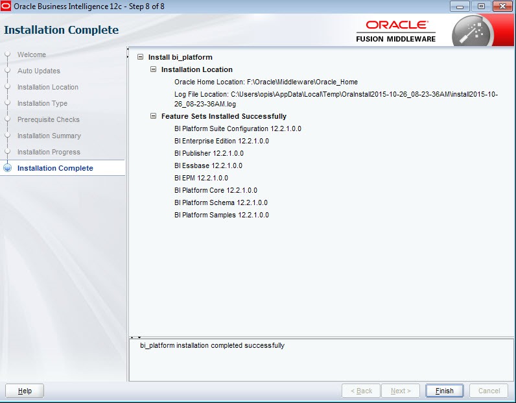Collapse the Install bi_platform tree node
Viewport: 516px width, 403px height.
[x=141, y=57]
